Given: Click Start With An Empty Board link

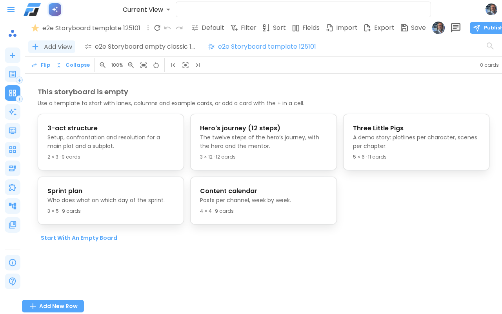Looking at the screenshot, I should pyautogui.click(x=79, y=238).
